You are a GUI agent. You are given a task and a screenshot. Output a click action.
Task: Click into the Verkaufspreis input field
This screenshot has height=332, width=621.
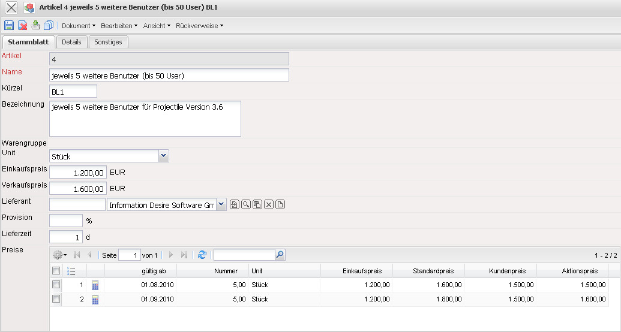click(x=78, y=189)
